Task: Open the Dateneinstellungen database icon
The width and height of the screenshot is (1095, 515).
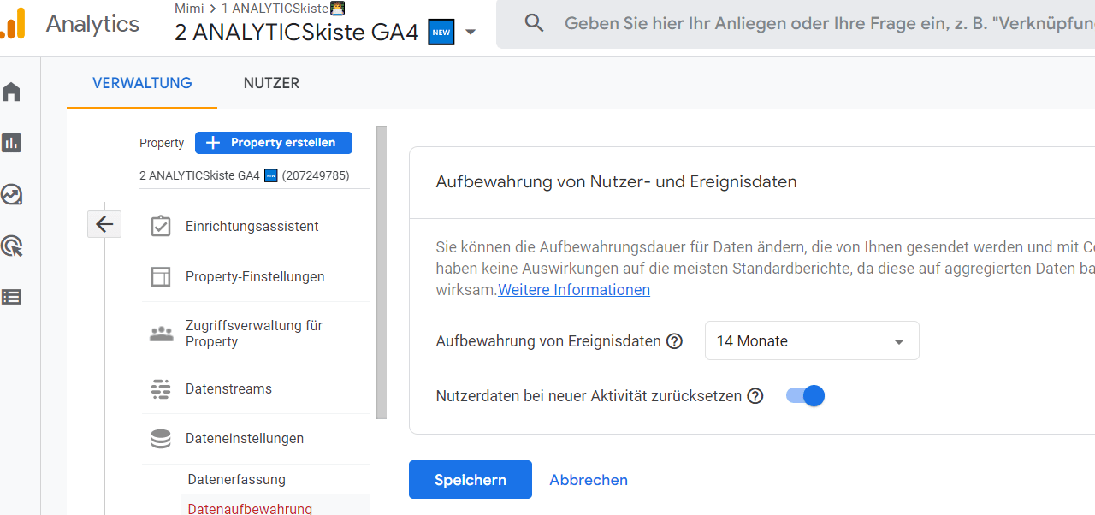Action: pyautogui.click(x=161, y=438)
